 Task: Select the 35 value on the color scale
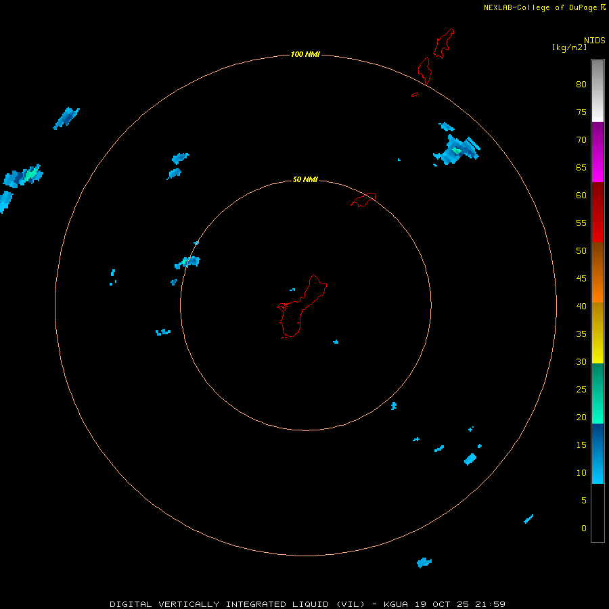point(581,334)
